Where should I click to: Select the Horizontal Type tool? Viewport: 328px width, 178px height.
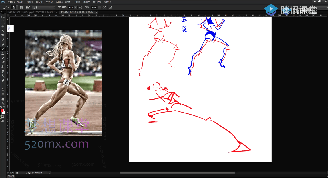point(3,85)
